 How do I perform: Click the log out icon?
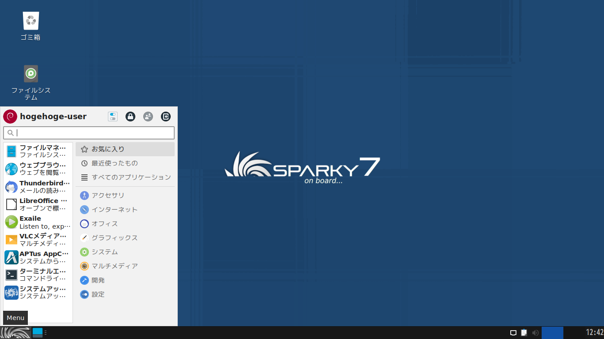coord(166,117)
